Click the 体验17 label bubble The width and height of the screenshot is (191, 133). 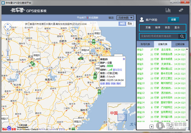[5, 119]
